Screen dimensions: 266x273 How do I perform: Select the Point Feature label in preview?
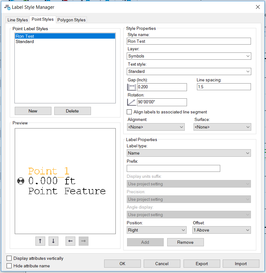click(x=67, y=191)
